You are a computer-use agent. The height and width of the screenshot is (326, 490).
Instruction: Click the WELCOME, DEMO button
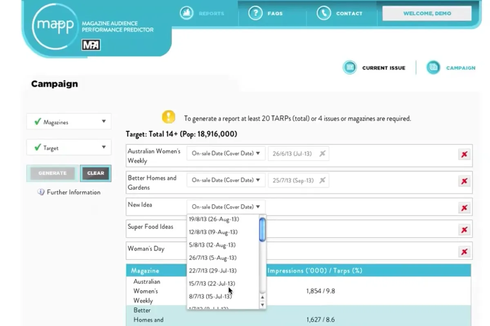(427, 13)
